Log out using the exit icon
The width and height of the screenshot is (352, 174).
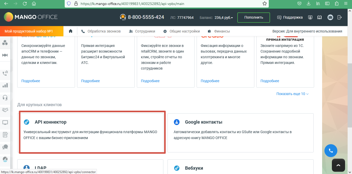(340, 18)
